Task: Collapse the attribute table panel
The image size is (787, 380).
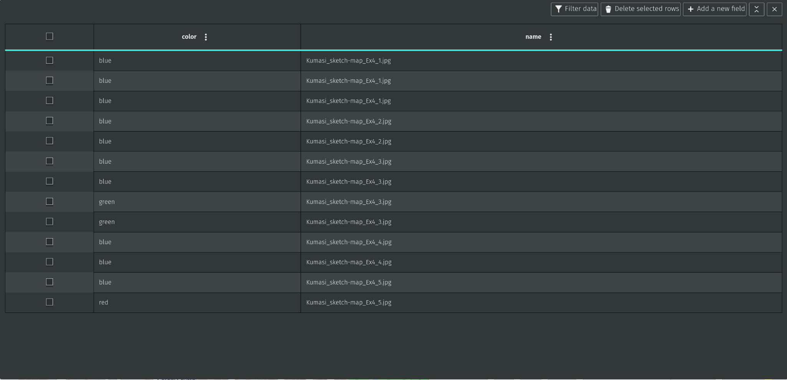Action: point(756,9)
